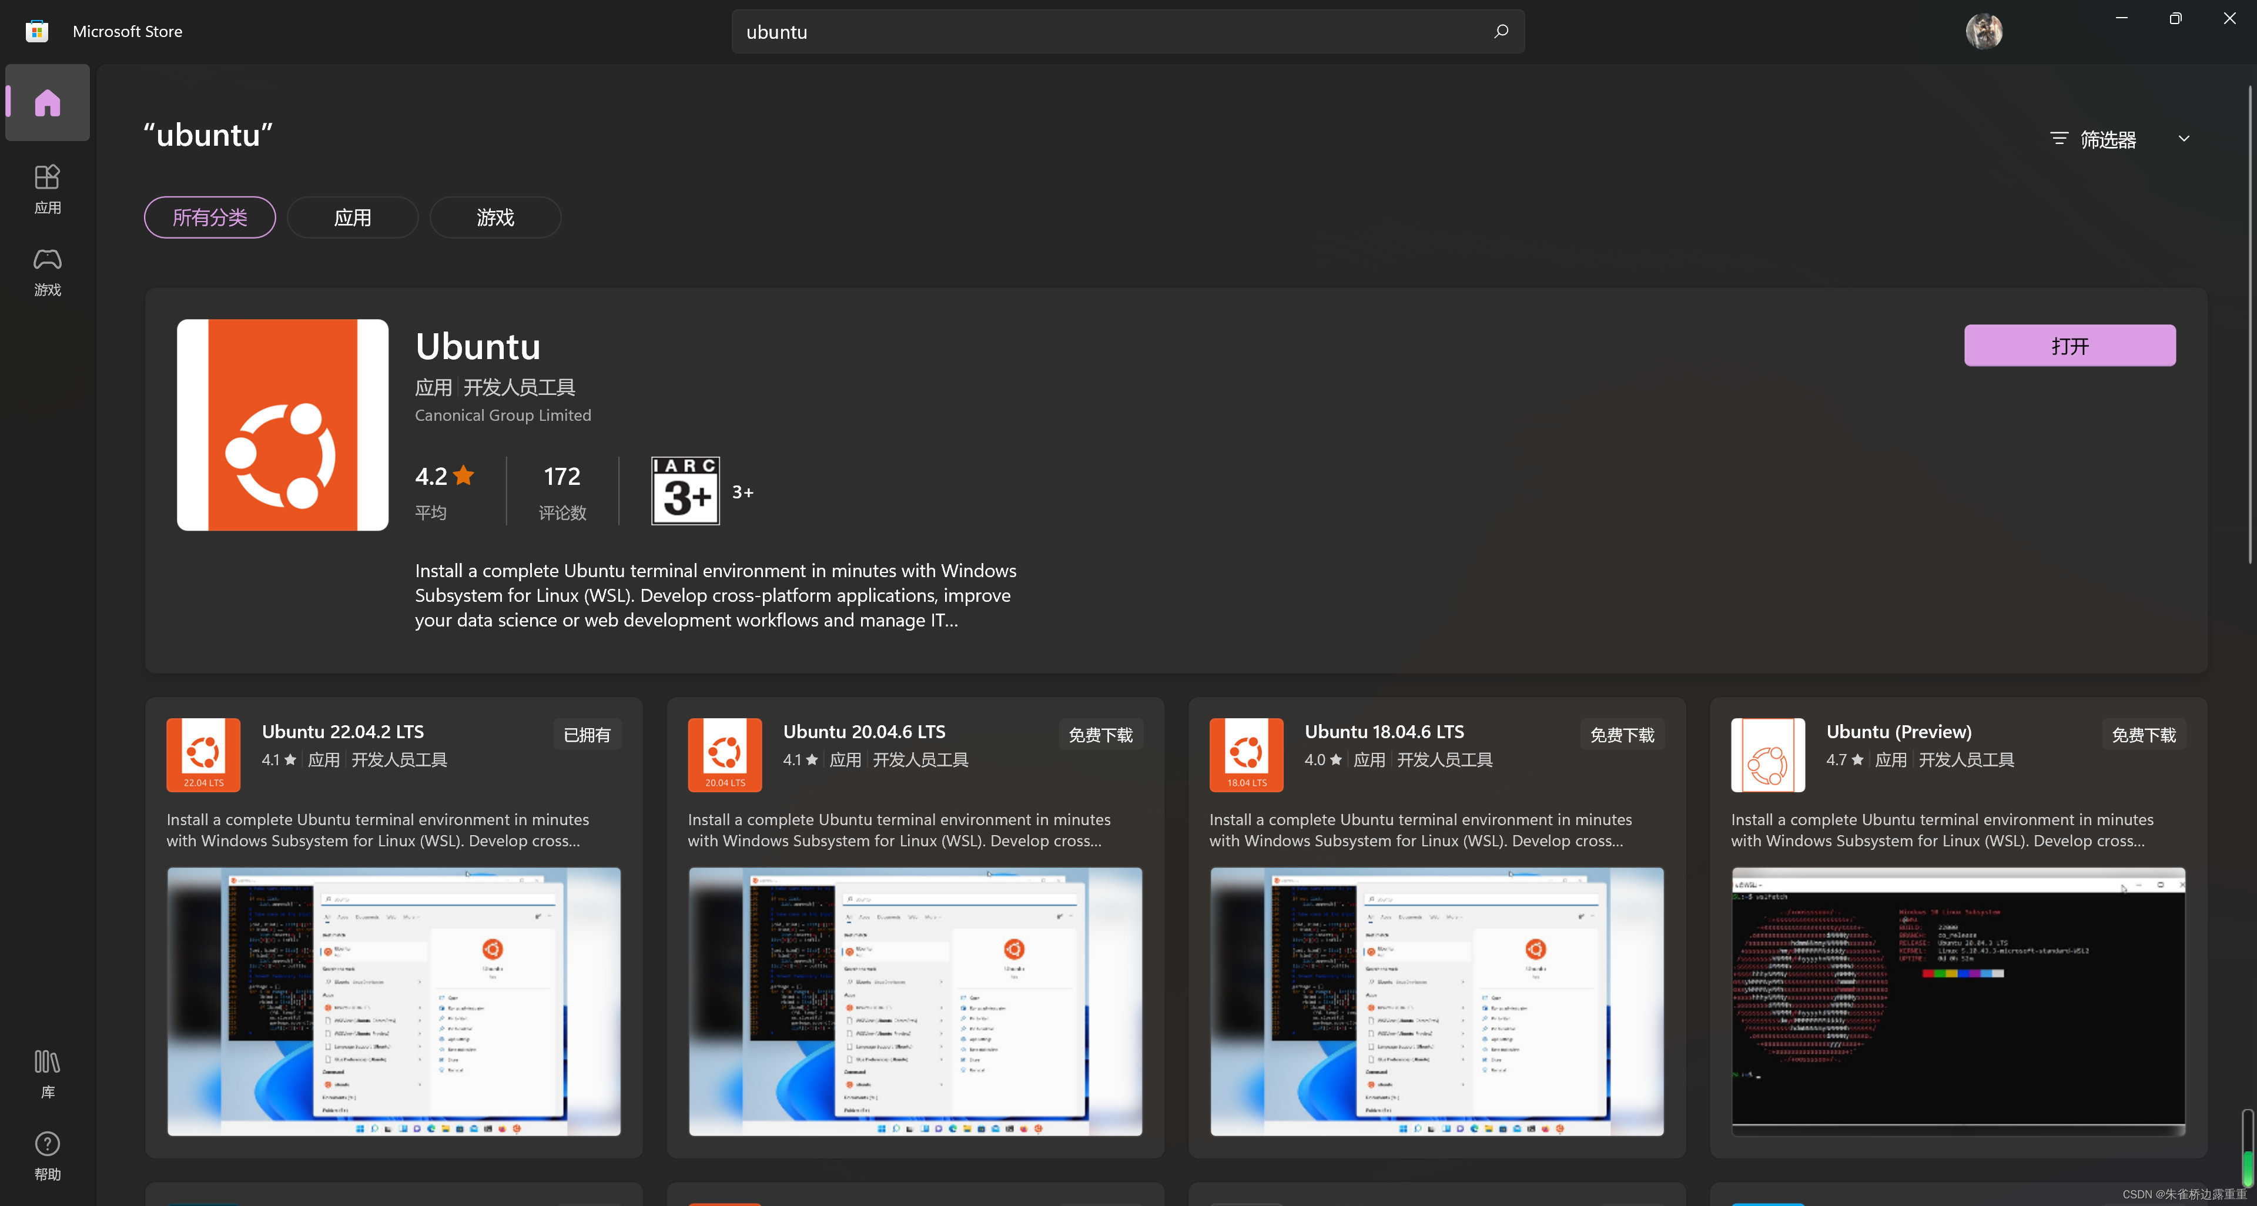Viewport: 2257px width, 1206px height.
Task: Open the 应用 (Apps) sidebar icon
Action: (x=47, y=187)
